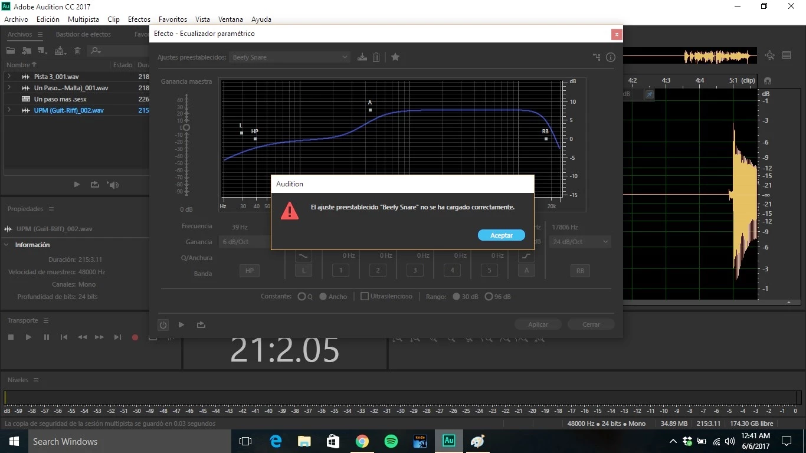Image resolution: width=806 pixels, height=453 pixels.
Task: Click the low shelf curve icon above band L
Action: [303, 255]
